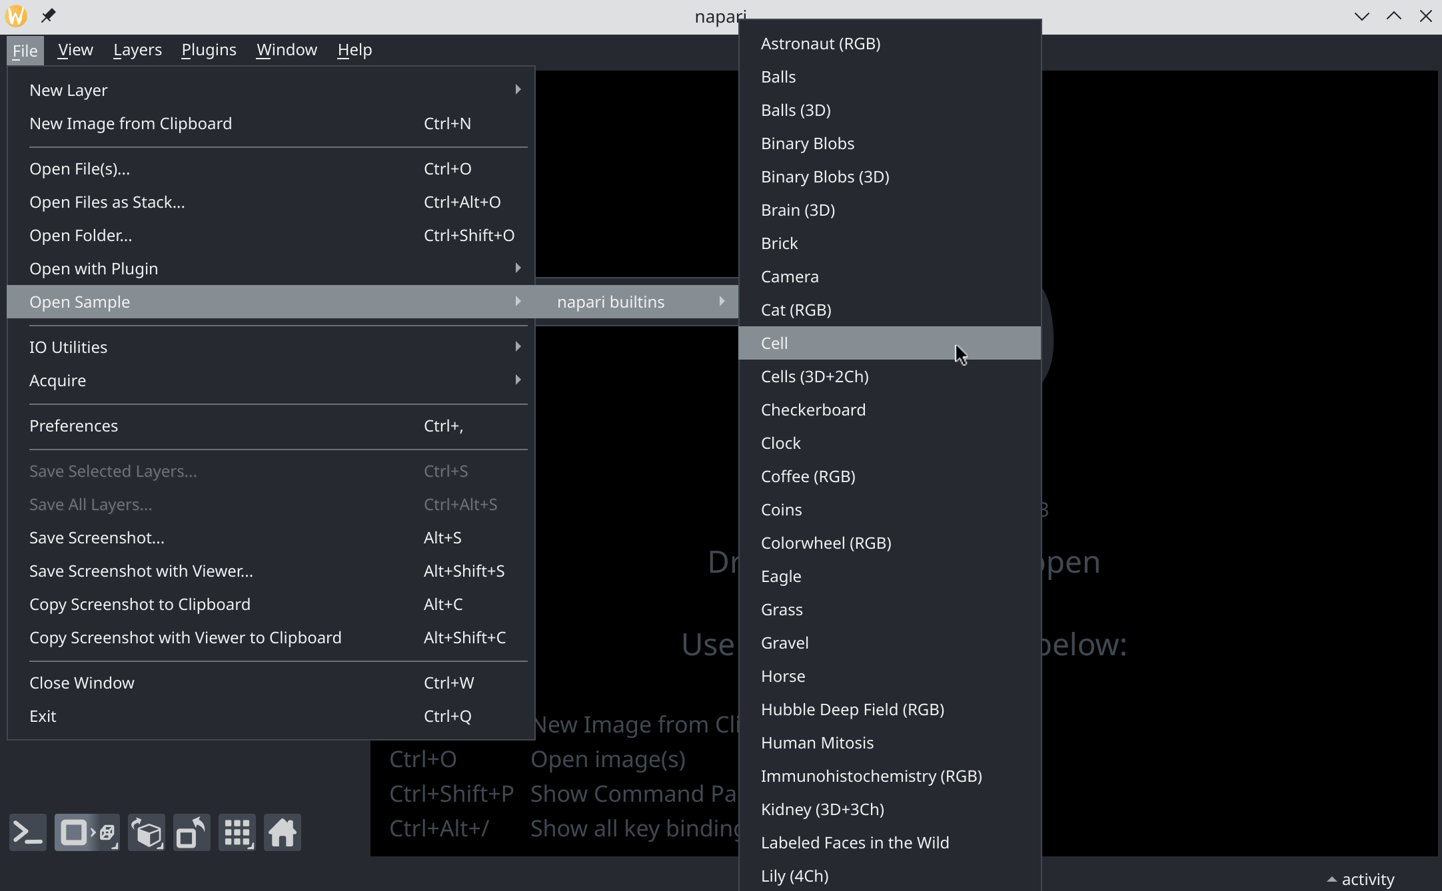Enable grid display mode
Screen dimensions: 1442x891
237,832
